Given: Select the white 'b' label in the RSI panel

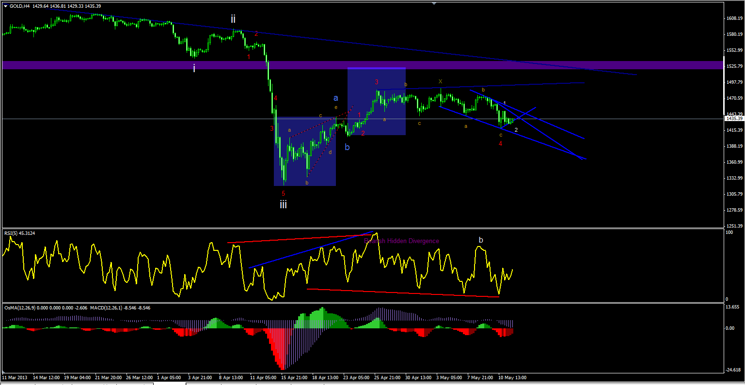Looking at the screenshot, I should [x=481, y=240].
